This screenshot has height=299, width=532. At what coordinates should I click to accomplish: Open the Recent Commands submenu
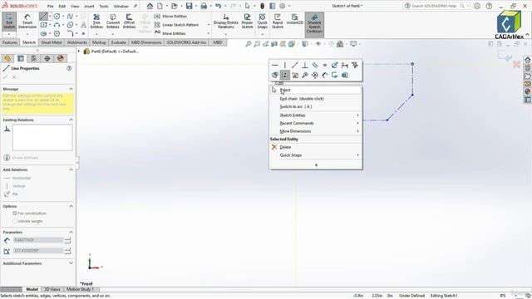click(x=316, y=123)
